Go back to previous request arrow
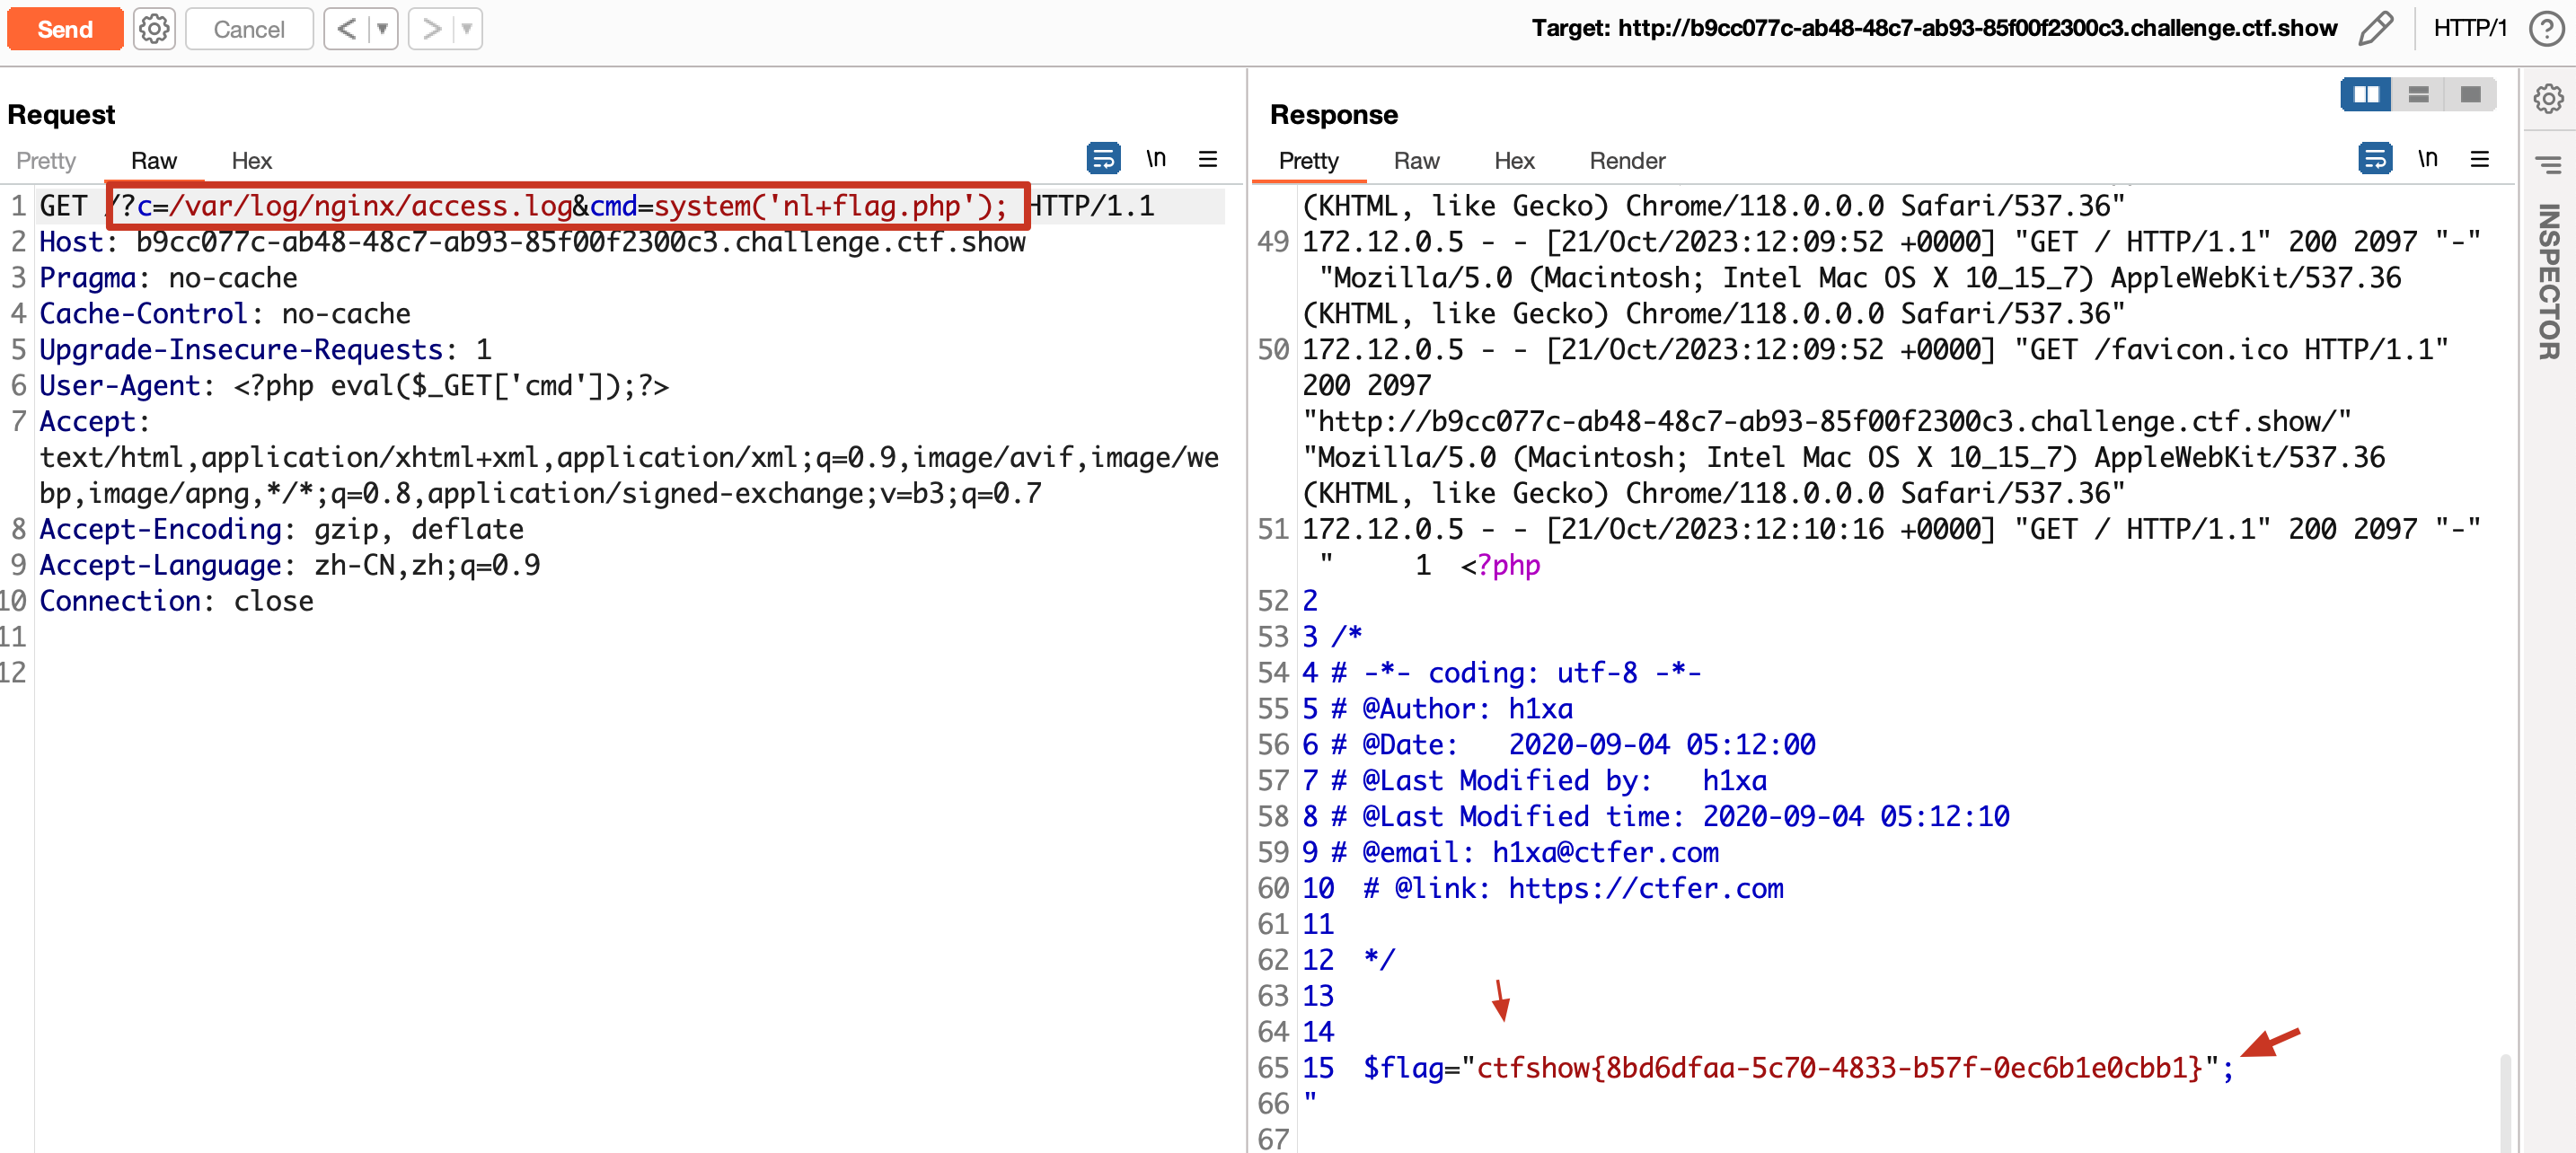Screen dimensions: 2576x1153 click(x=346, y=29)
